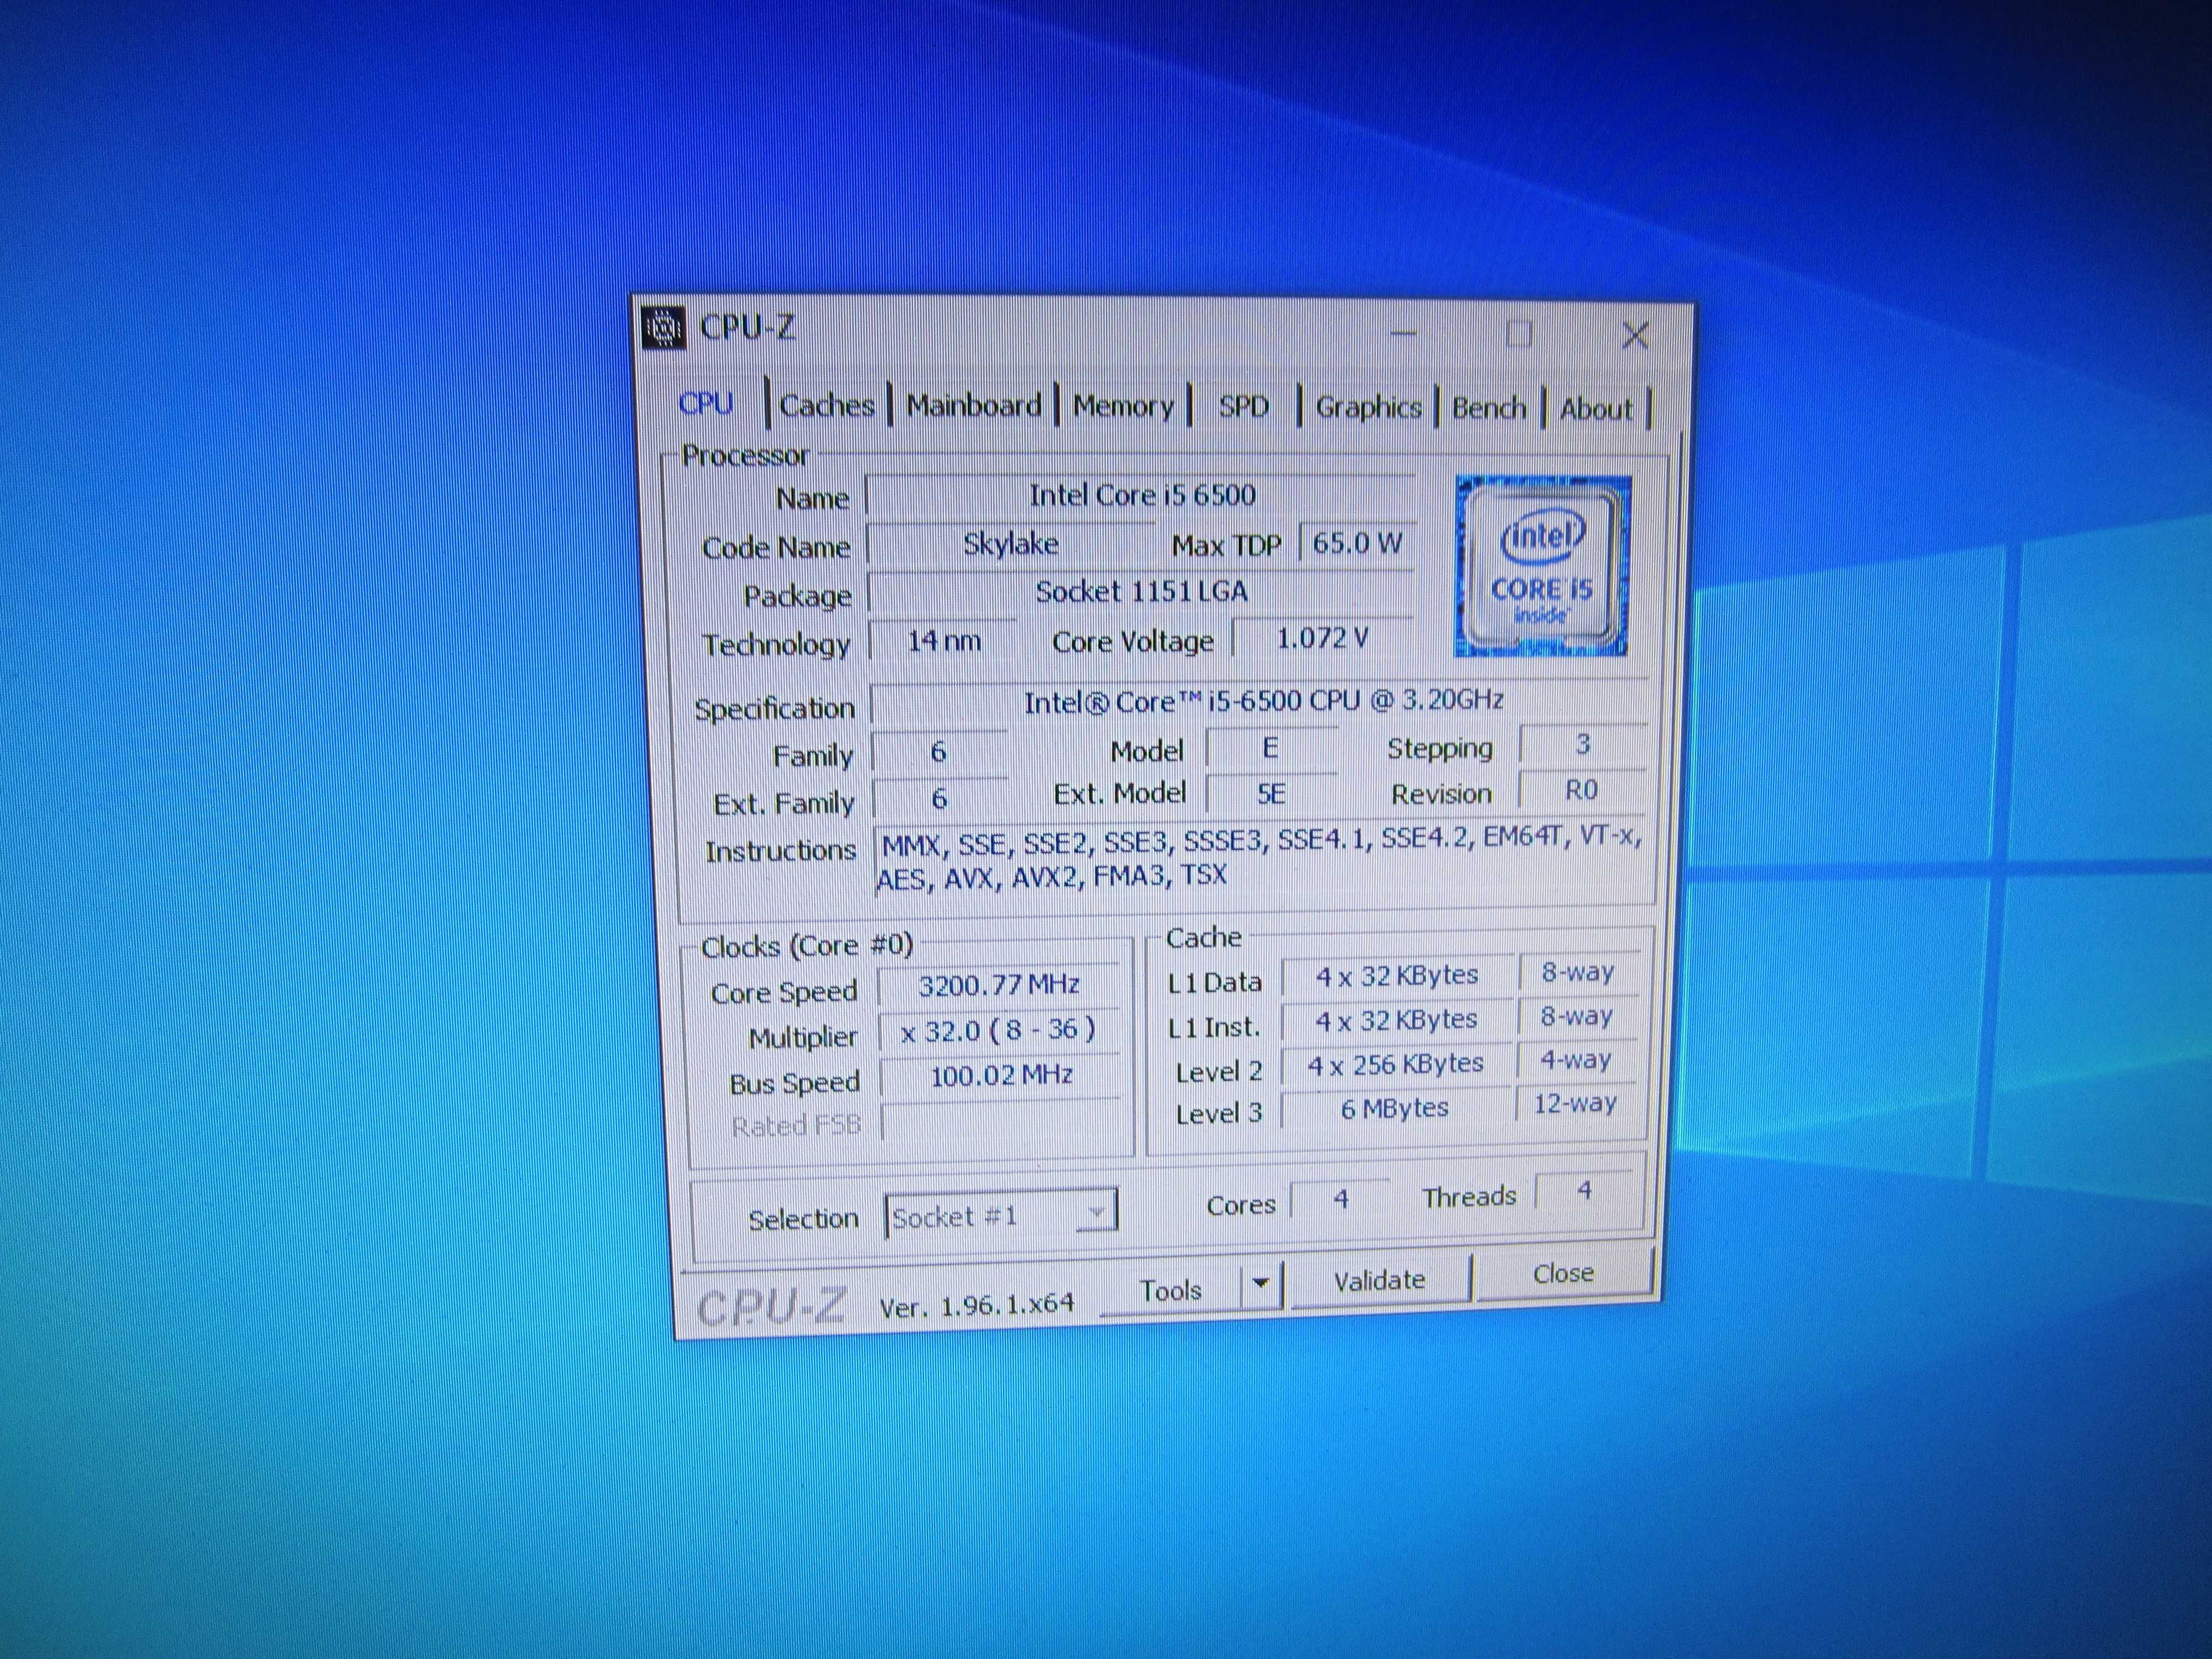Click the Technology value 14 nm
The width and height of the screenshot is (2212, 1659).
pos(944,640)
